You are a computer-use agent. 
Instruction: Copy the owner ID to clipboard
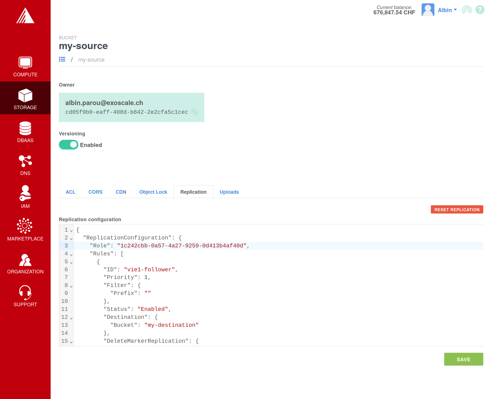[x=195, y=112]
